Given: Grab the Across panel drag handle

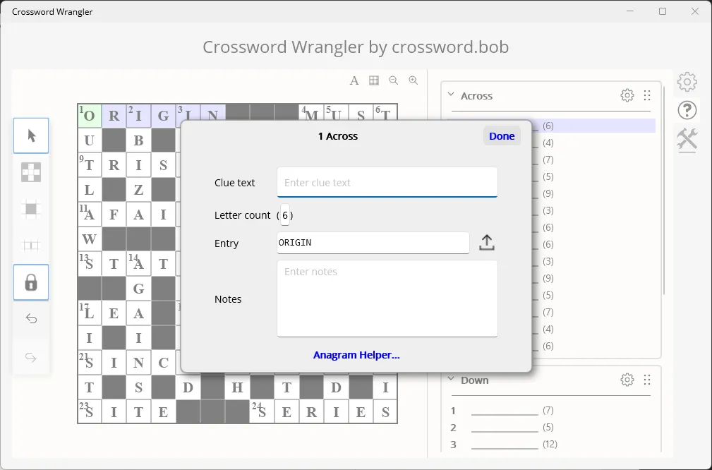Looking at the screenshot, I should [x=647, y=95].
